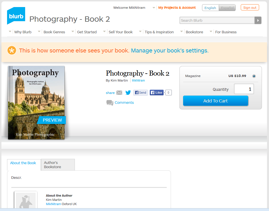Open MikNitram link in About the Author
The image size is (269, 211).
tap(53, 204)
